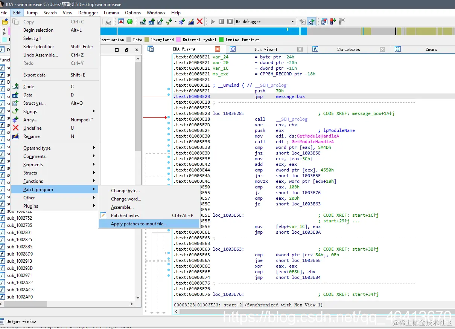This screenshot has height=329, width=455.
Task: Choose Apply patches to input file
Action: (x=138, y=224)
